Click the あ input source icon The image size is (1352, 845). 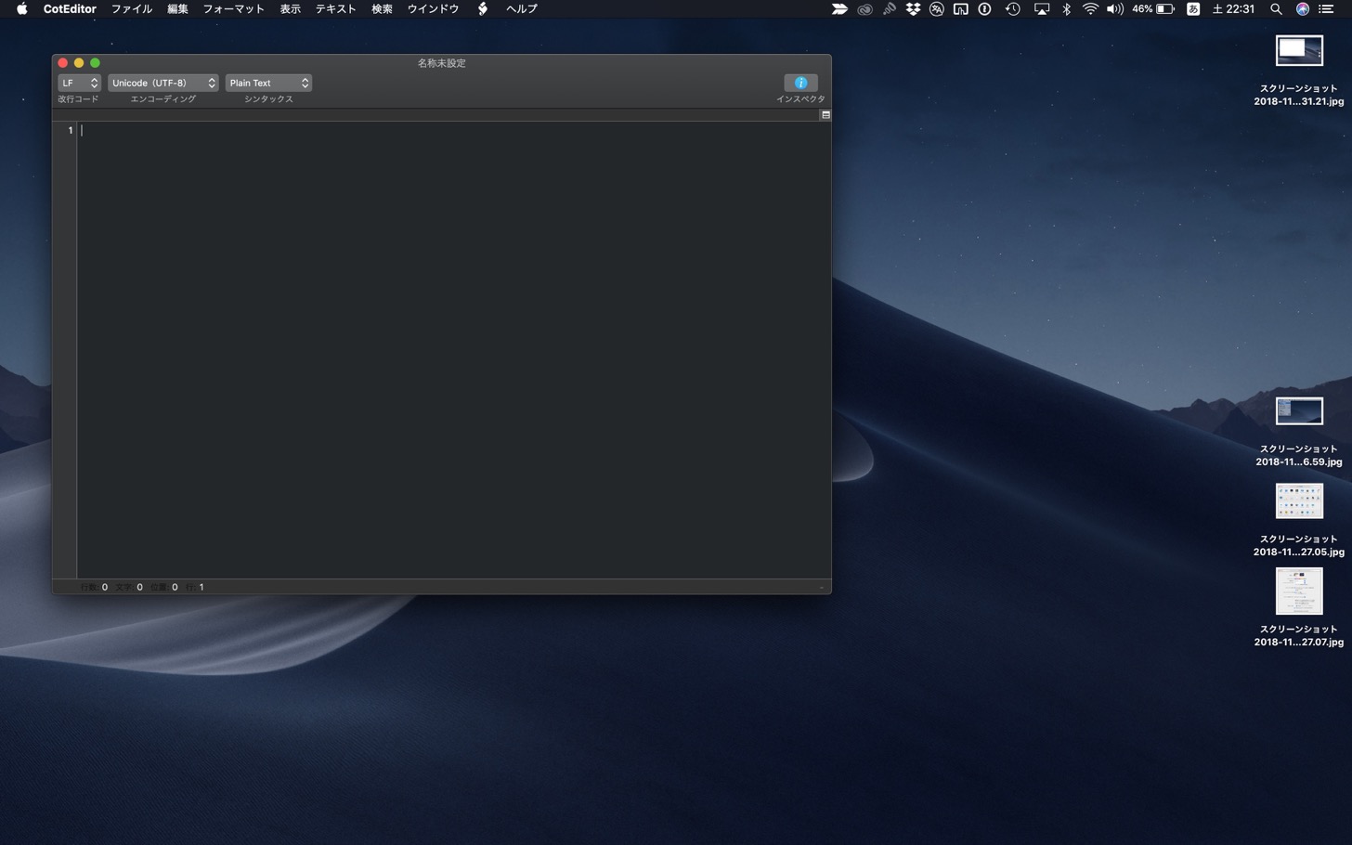click(x=1193, y=8)
